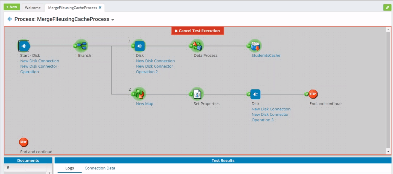The width and height of the screenshot is (393, 174).
Task: Click the canvas vertical scrollbar
Action: tap(388, 90)
